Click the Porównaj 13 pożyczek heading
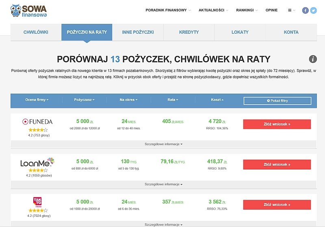Viewport: 325px width, 227px height. [x=164, y=59]
